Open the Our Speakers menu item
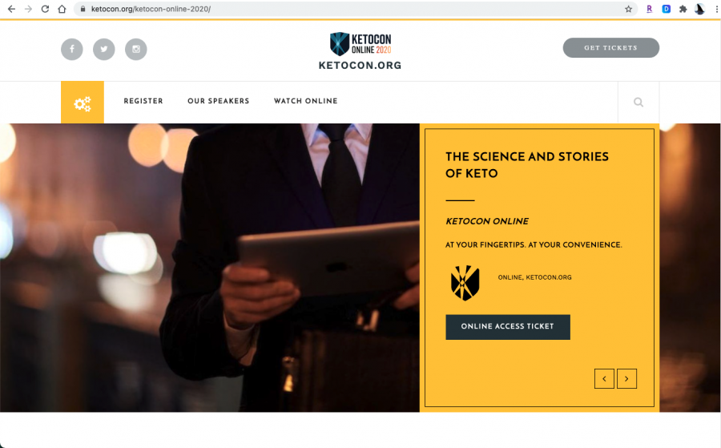Viewport: 721px width, 448px height. [219, 101]
